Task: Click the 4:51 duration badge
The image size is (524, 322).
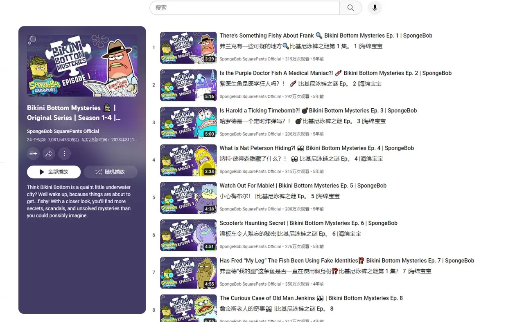Action: 210,247
